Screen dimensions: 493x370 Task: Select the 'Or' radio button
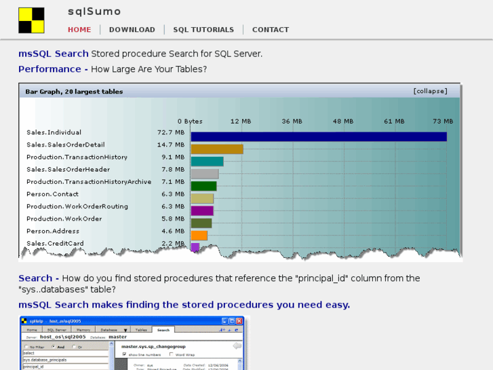(x=74, y=346)
